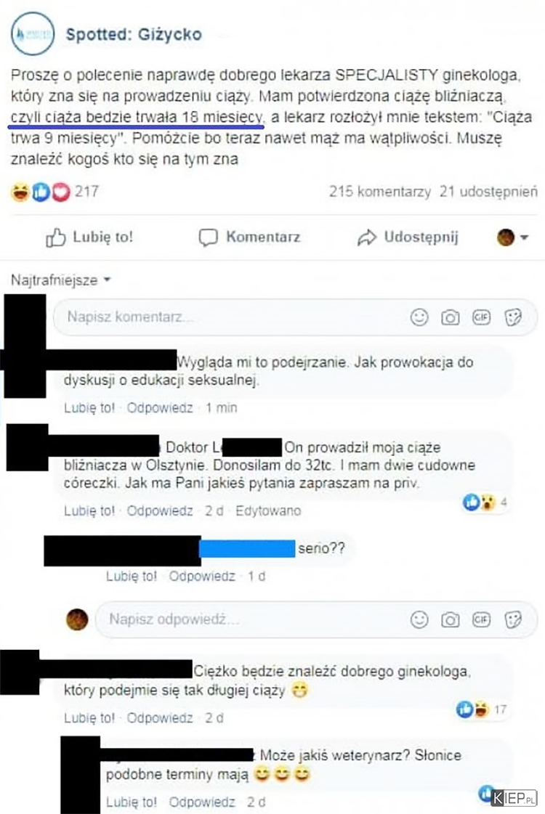Open the Spotted: Giżycko page avatar

(x=33, y=34)
